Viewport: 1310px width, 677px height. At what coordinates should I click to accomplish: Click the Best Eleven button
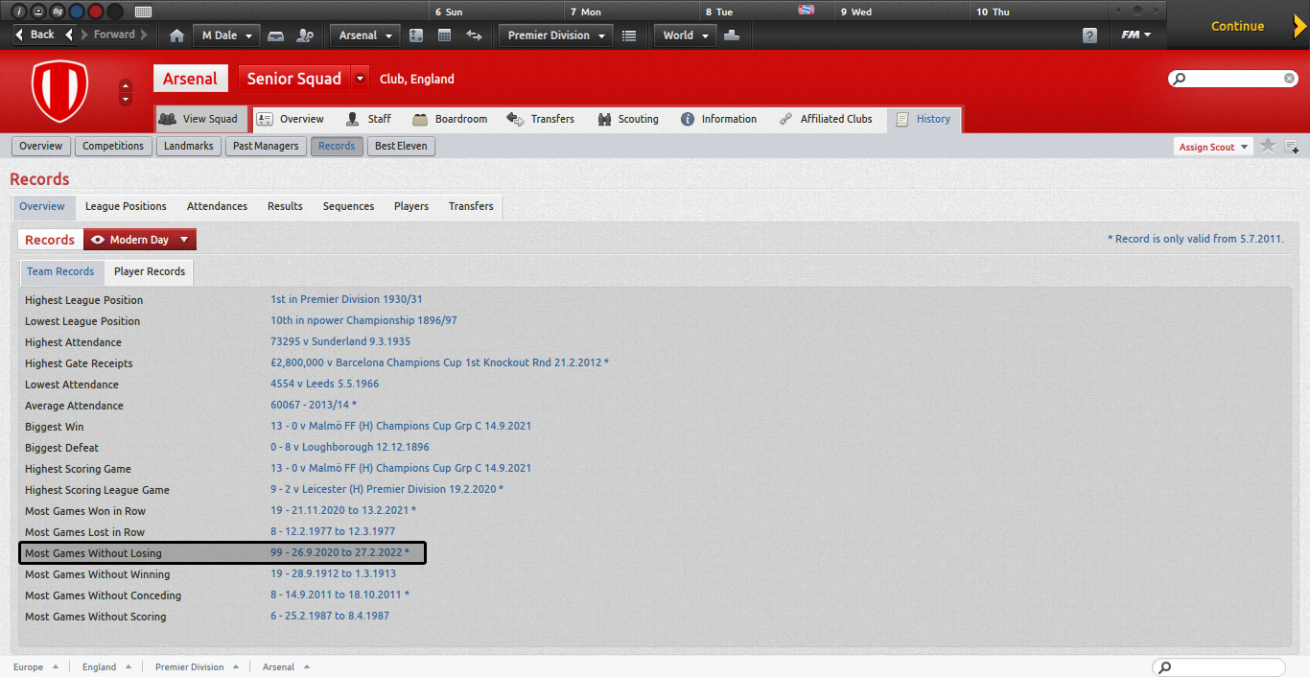click(402, 146)
